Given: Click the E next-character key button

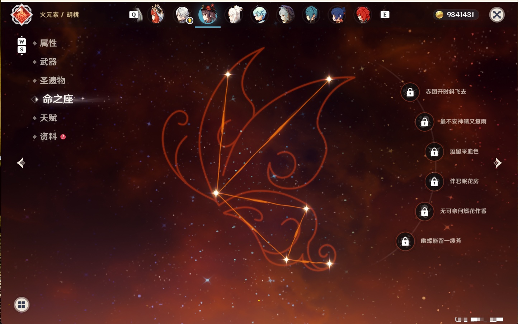Looking at the screenshot, I should click(x=385, y=15).
